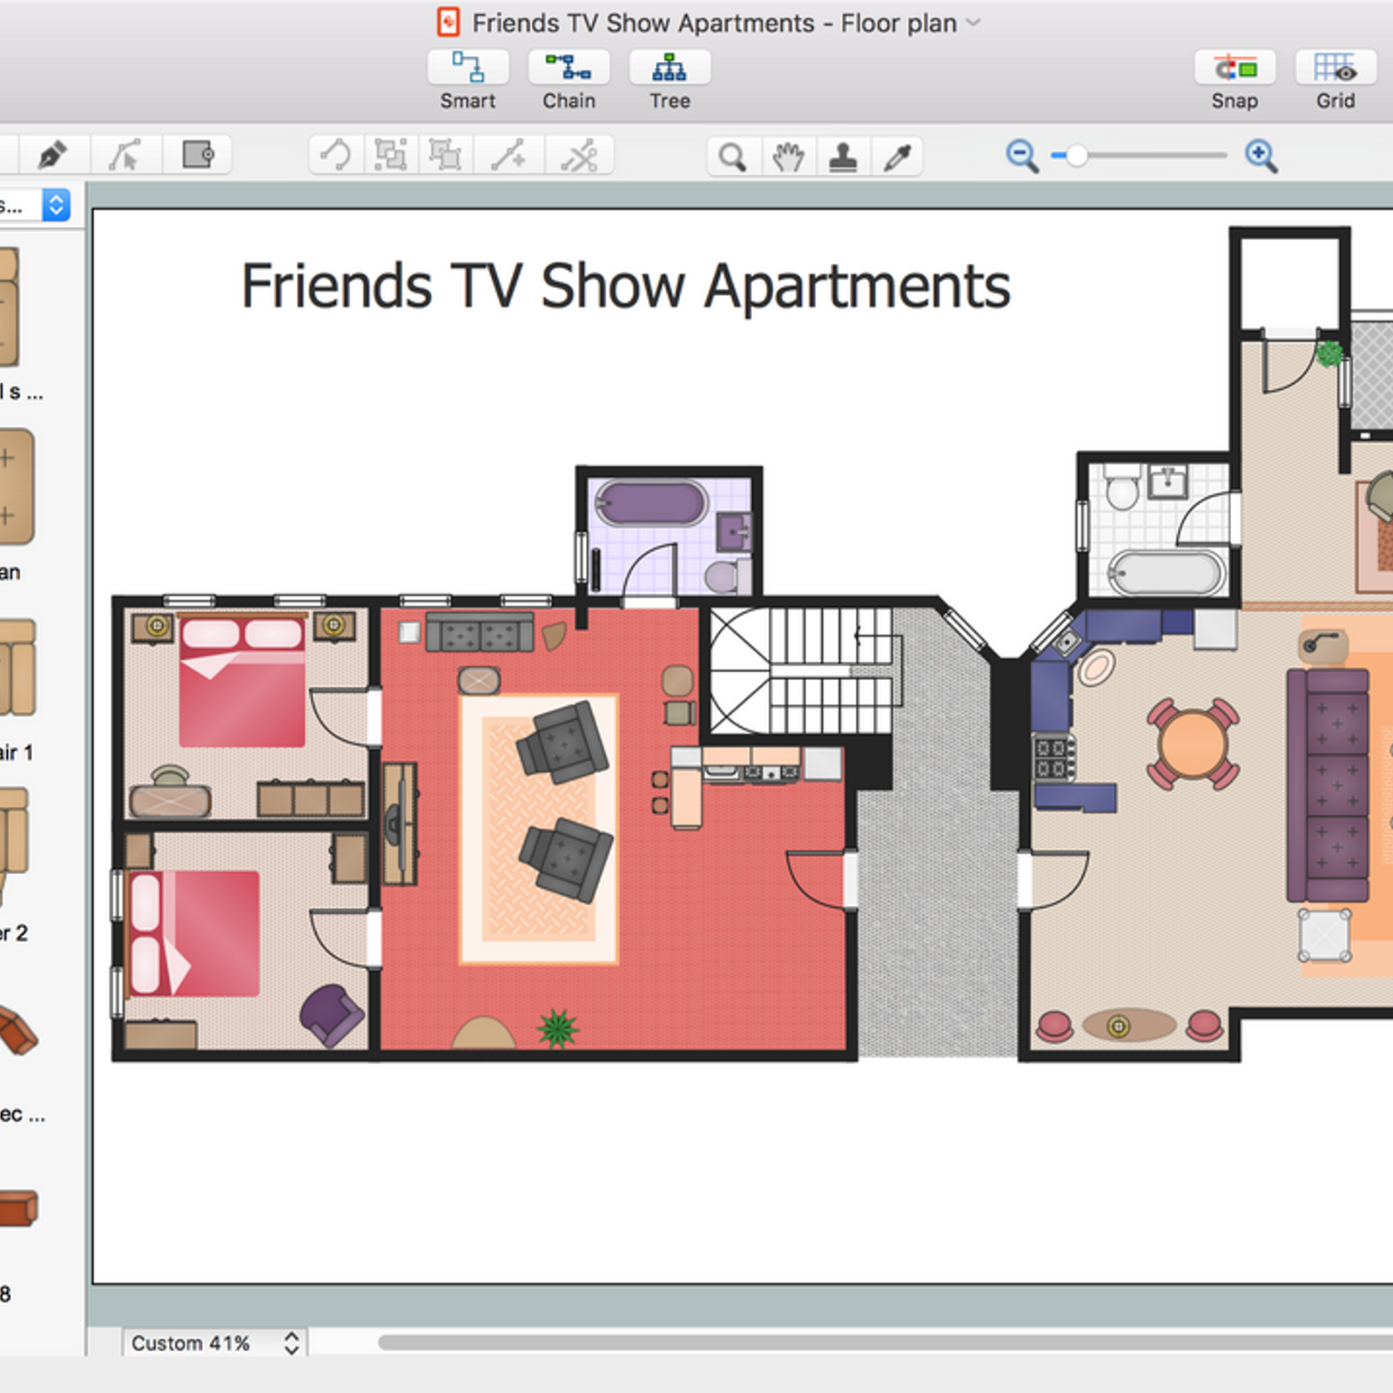Screen dimensions: 1393x1393
Task: Select the Chain connector tool
Action: 569,68
